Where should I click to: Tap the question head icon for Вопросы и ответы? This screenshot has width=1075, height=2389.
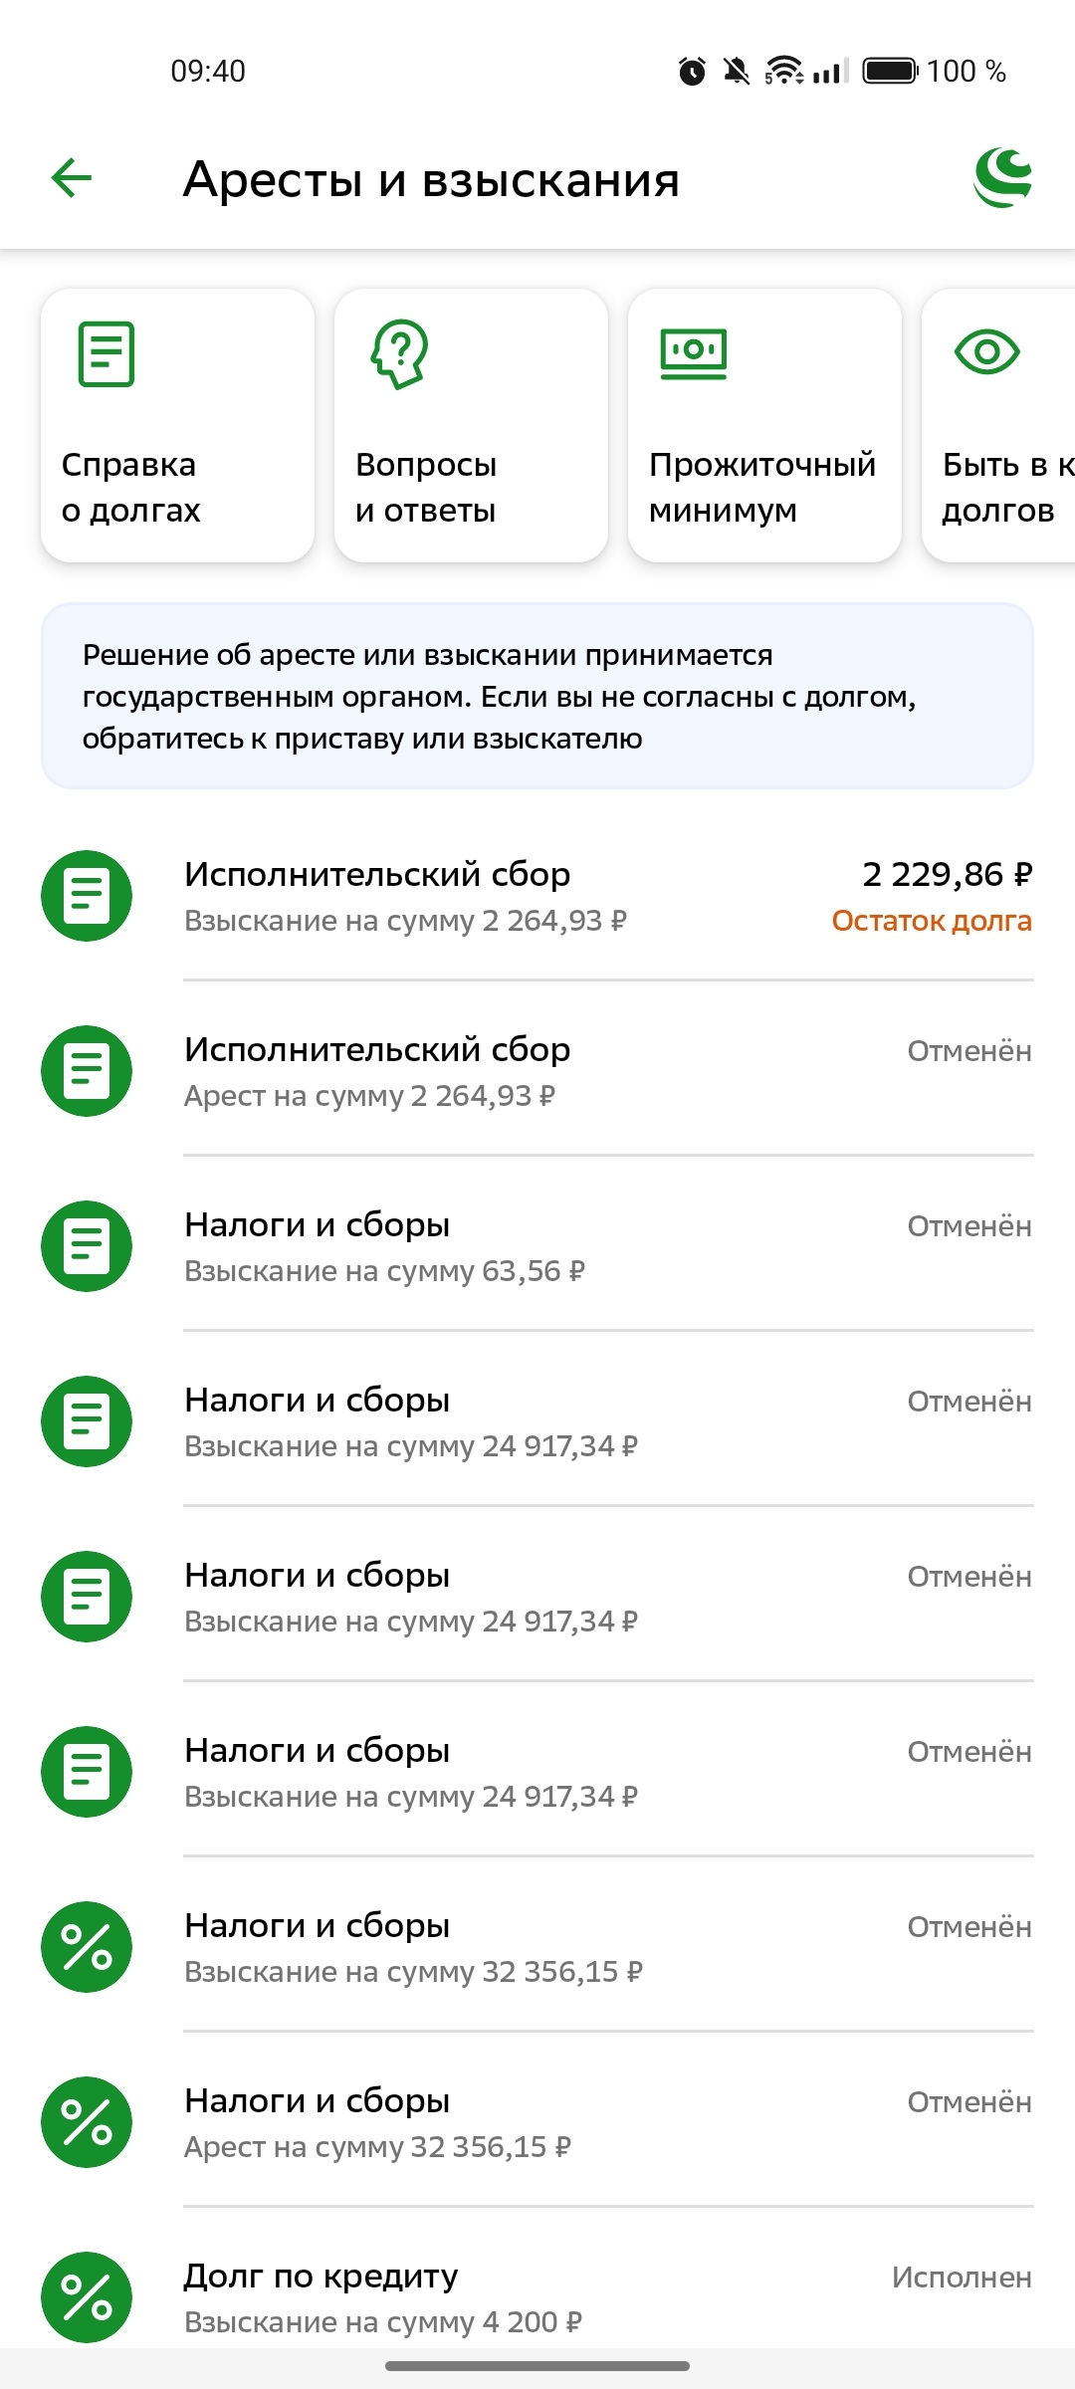[400, 353]
